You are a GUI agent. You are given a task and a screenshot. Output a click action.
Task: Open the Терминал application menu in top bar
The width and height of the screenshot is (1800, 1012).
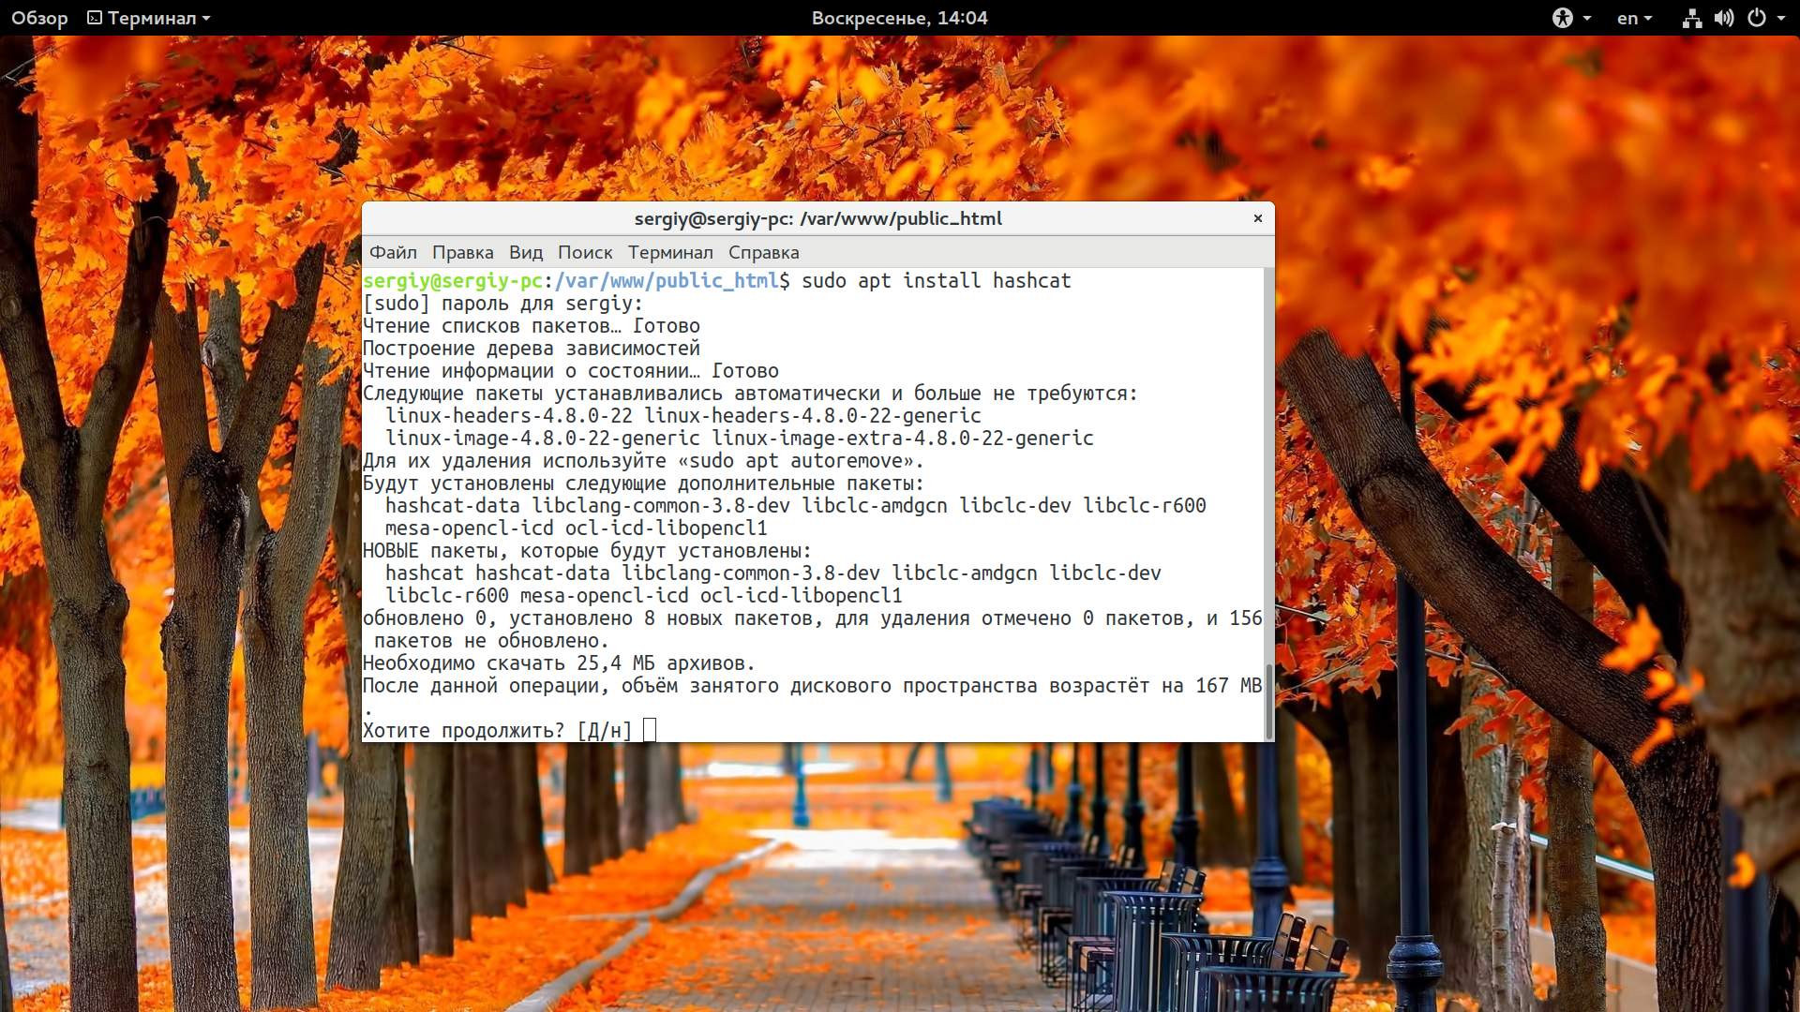149,18
